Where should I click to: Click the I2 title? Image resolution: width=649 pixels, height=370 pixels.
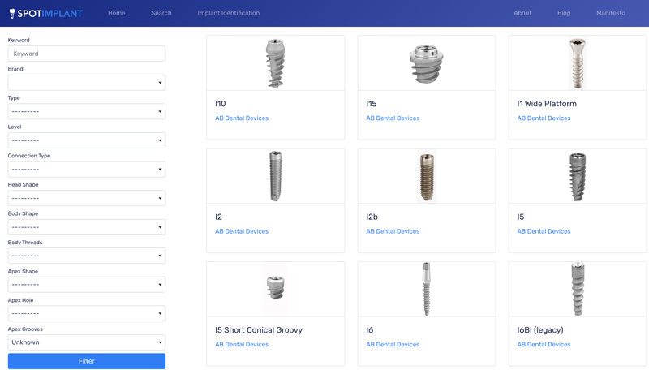(x=218, y=217)
